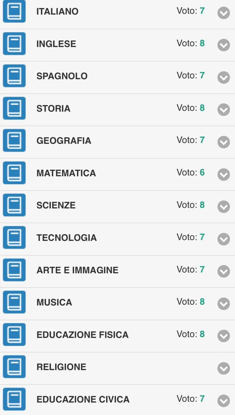The height and width of the screenshot is (415, 235).
Task: Click the book icon beside RELIGIONE
Action: [14, 367]
